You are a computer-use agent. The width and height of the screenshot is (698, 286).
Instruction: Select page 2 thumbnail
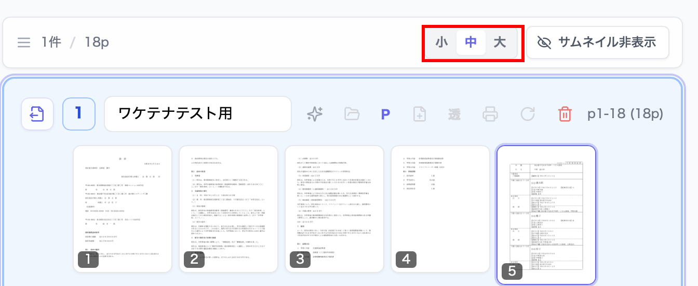pos(229,209)
